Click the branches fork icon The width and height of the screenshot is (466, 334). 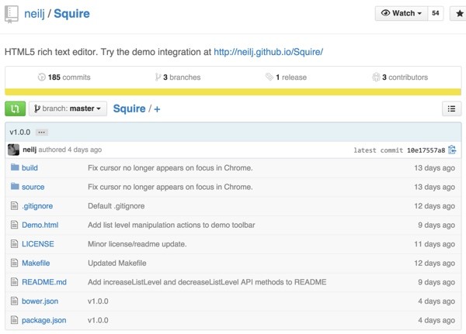point(158,77)
